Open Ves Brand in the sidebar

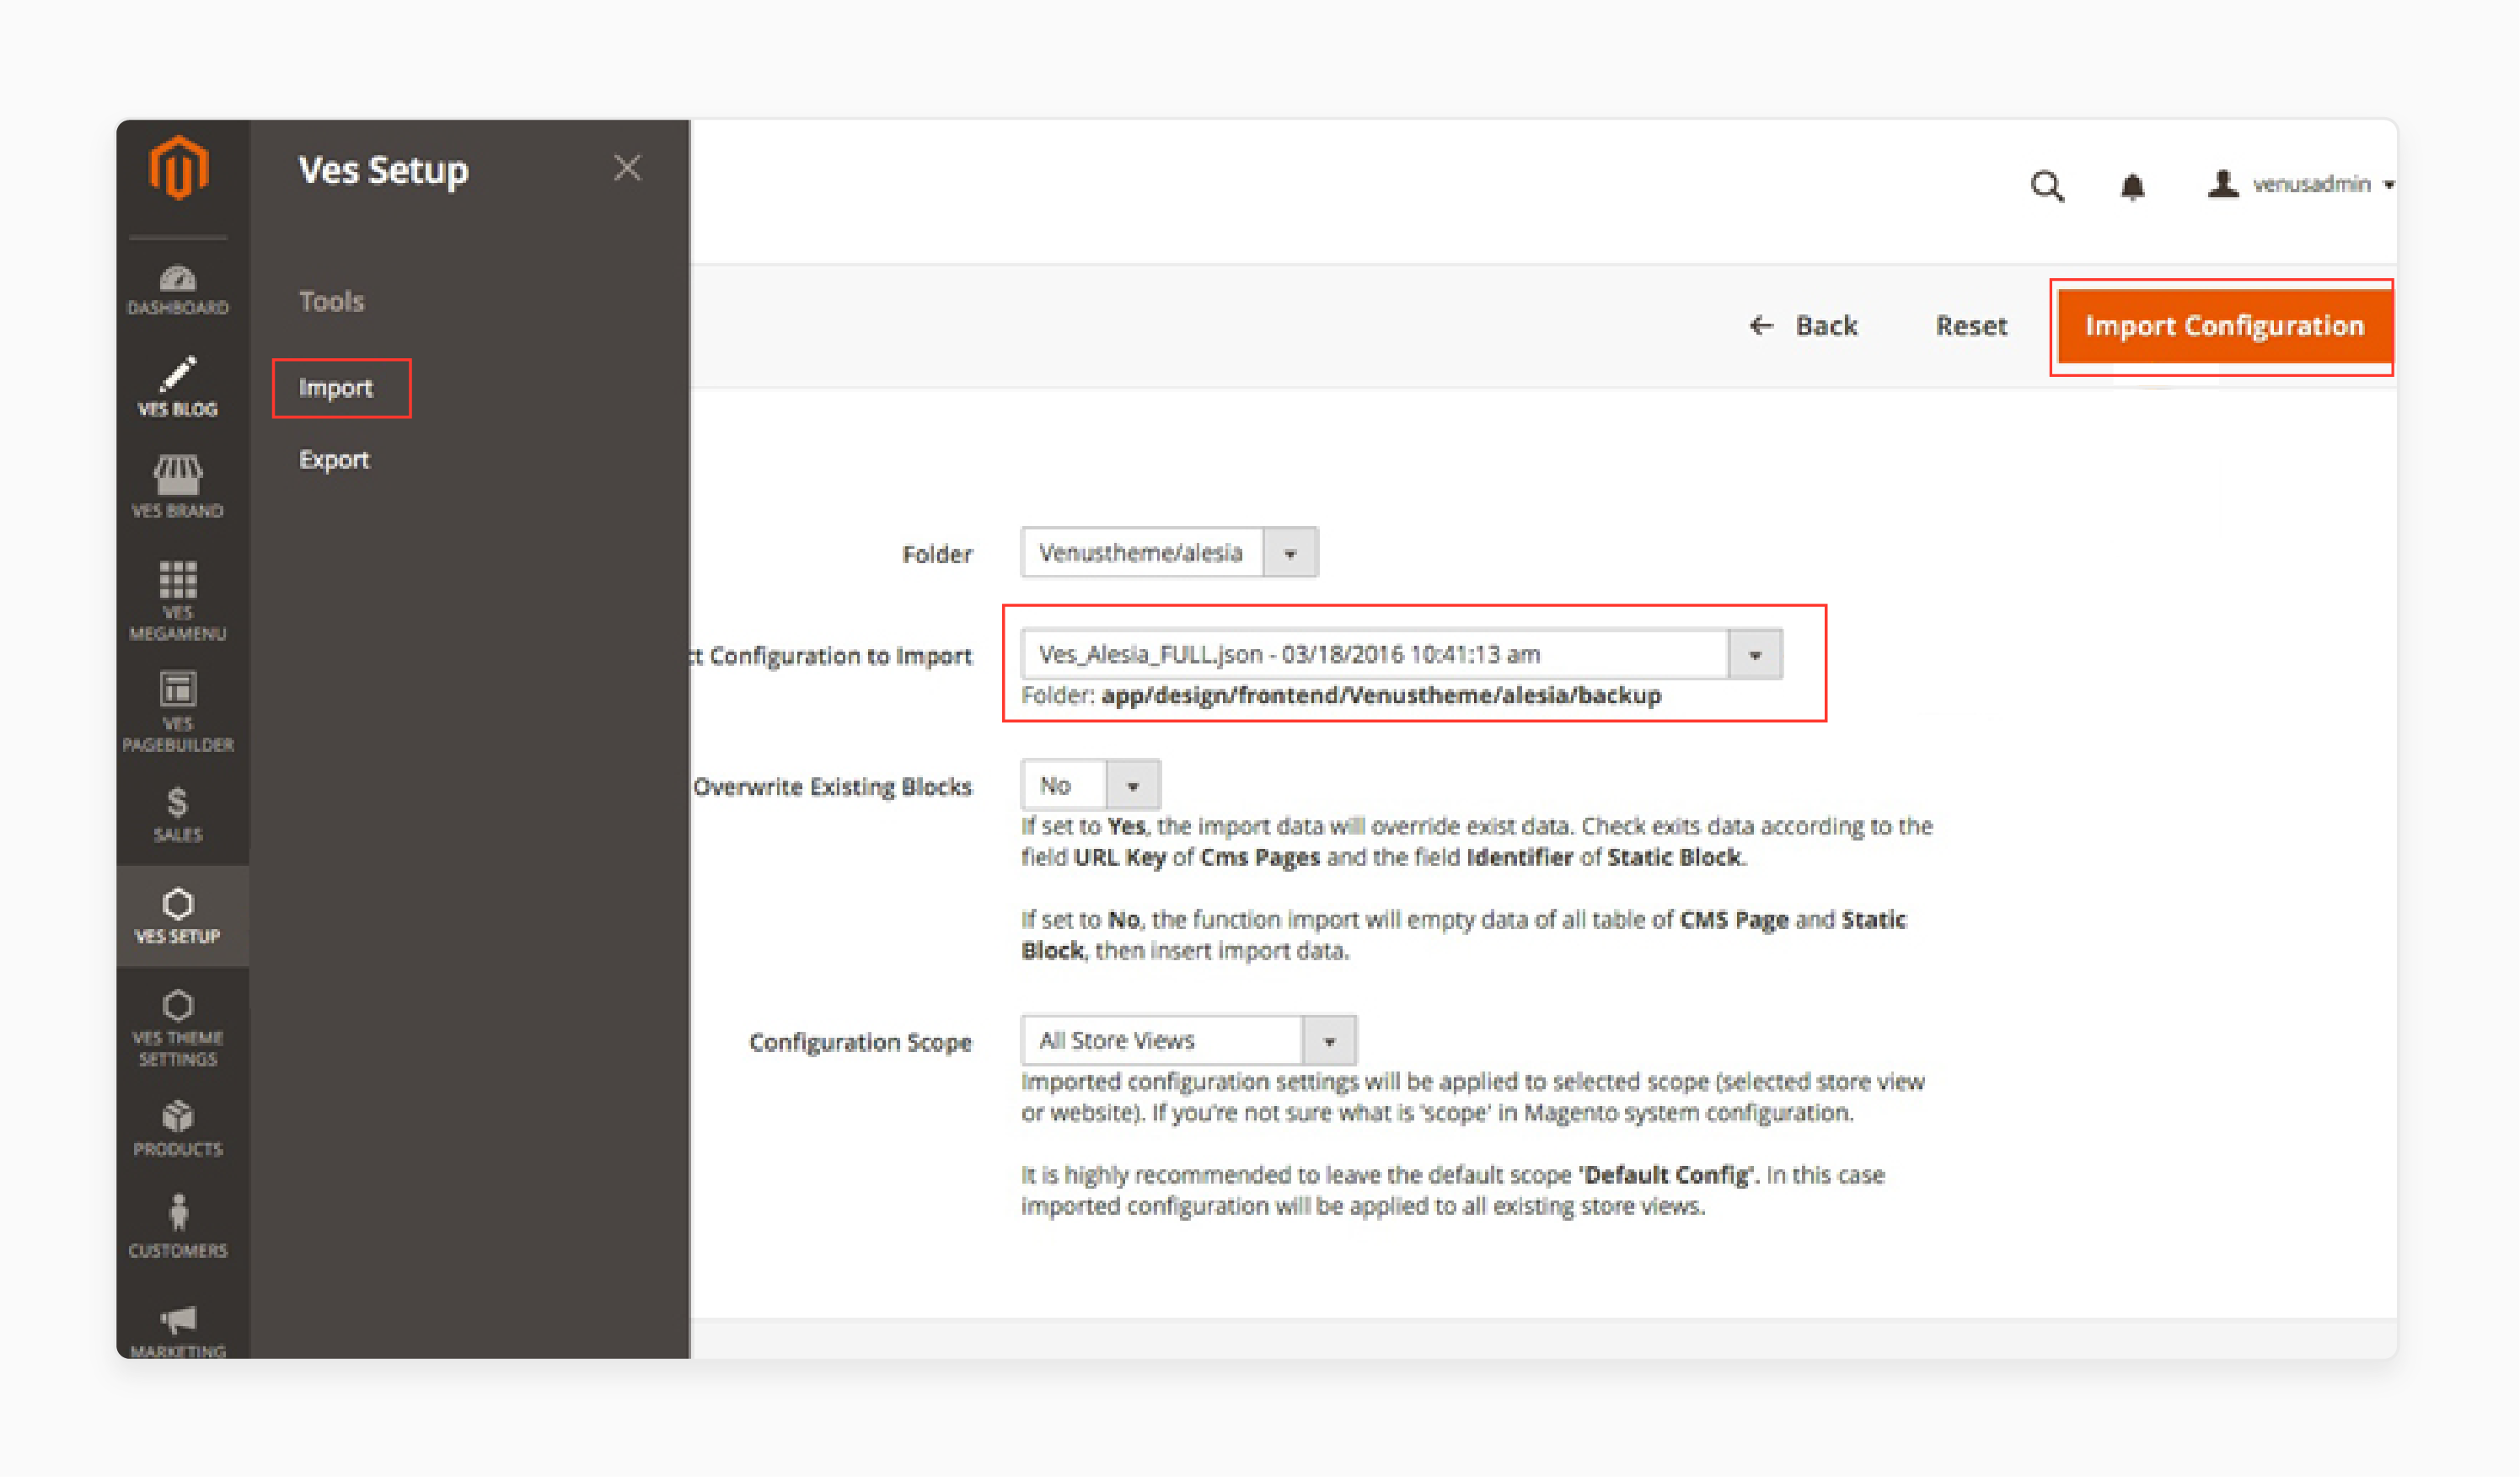pyautogui.click(x=178, y=487)
